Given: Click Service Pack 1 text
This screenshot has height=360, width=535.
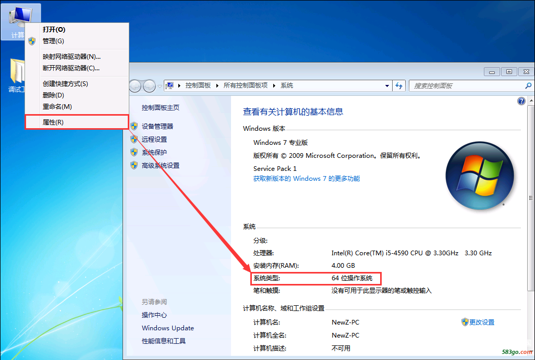Looking at the screenshot, I should 275,168.
